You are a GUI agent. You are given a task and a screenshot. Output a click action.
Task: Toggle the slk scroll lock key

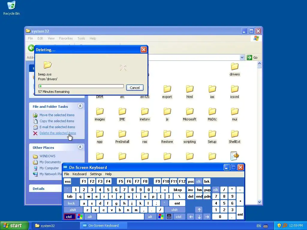[198, 181]
